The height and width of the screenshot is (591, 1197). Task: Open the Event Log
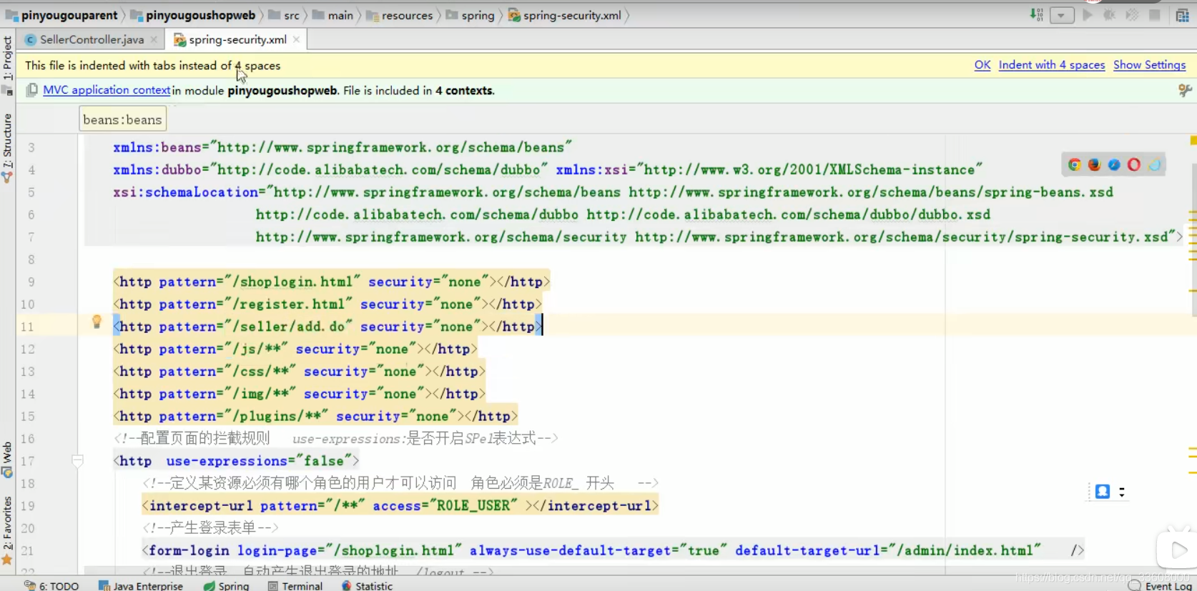[x=1160, y=586]
